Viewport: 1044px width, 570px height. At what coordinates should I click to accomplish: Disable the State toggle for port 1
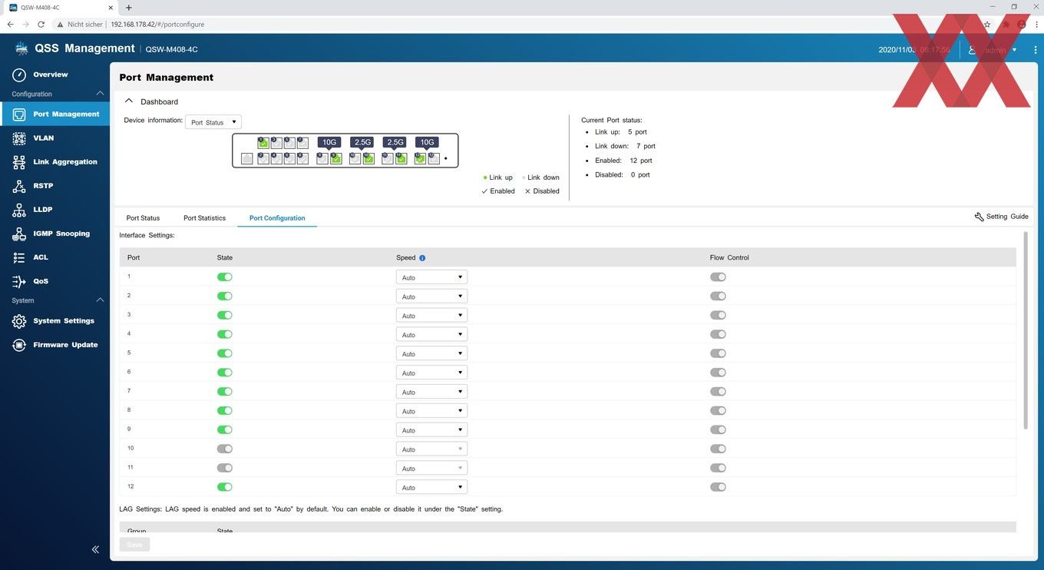click(225, 277)
